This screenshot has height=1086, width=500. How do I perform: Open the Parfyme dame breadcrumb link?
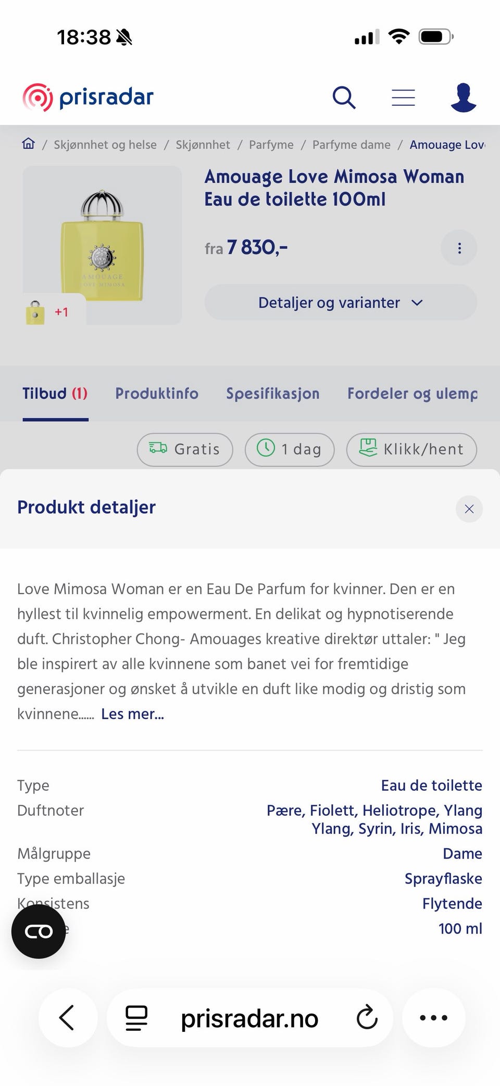coord(352,145)
